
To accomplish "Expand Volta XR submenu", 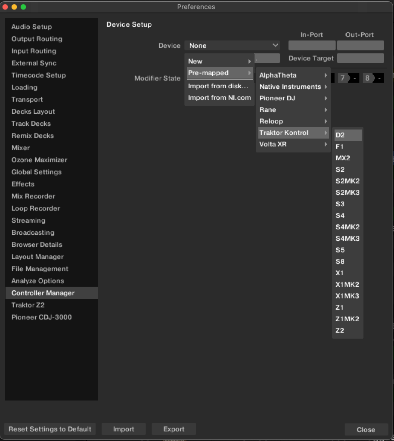I will (293, 144).
